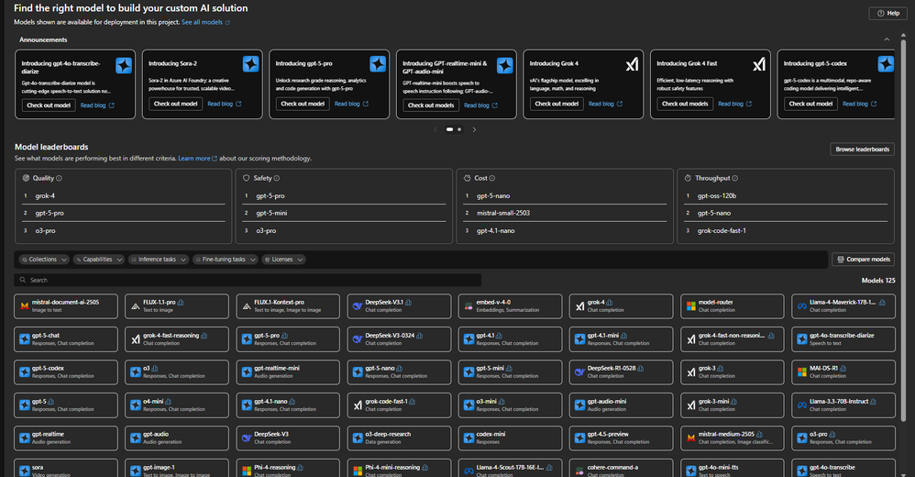The image size is (915, 477).
Task: Collapse the Announcements section chevron
Action: click(887, 39)
